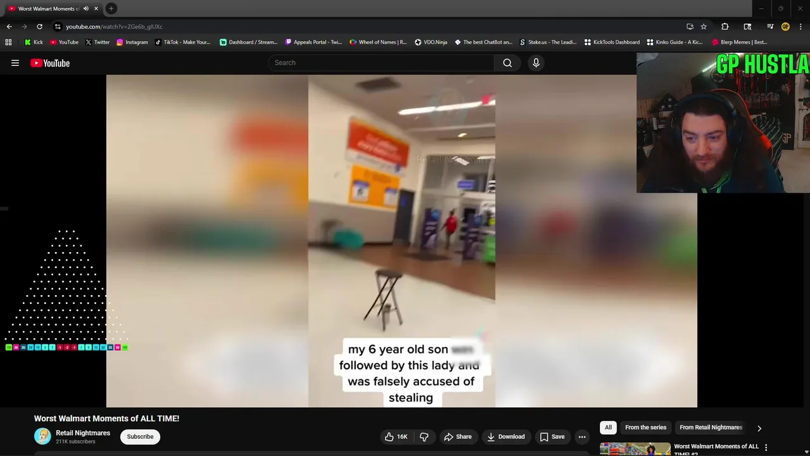Go to YouTube home via logo
The image size is (810, 456).
click(50, 63)
